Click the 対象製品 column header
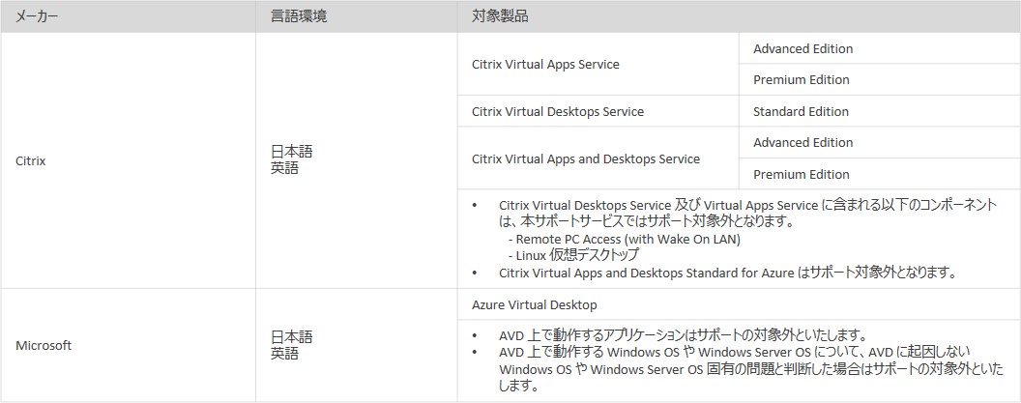1021x403 pixels. pos(500,16)
